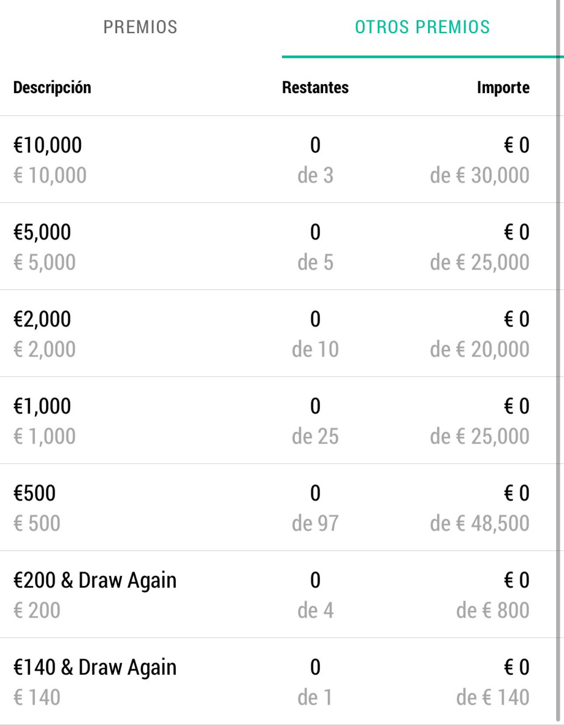
Task: Open the €140 & Draw Again prize
Action: tap(278, 681)
